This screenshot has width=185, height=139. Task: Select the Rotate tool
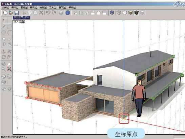click(3, 57)
